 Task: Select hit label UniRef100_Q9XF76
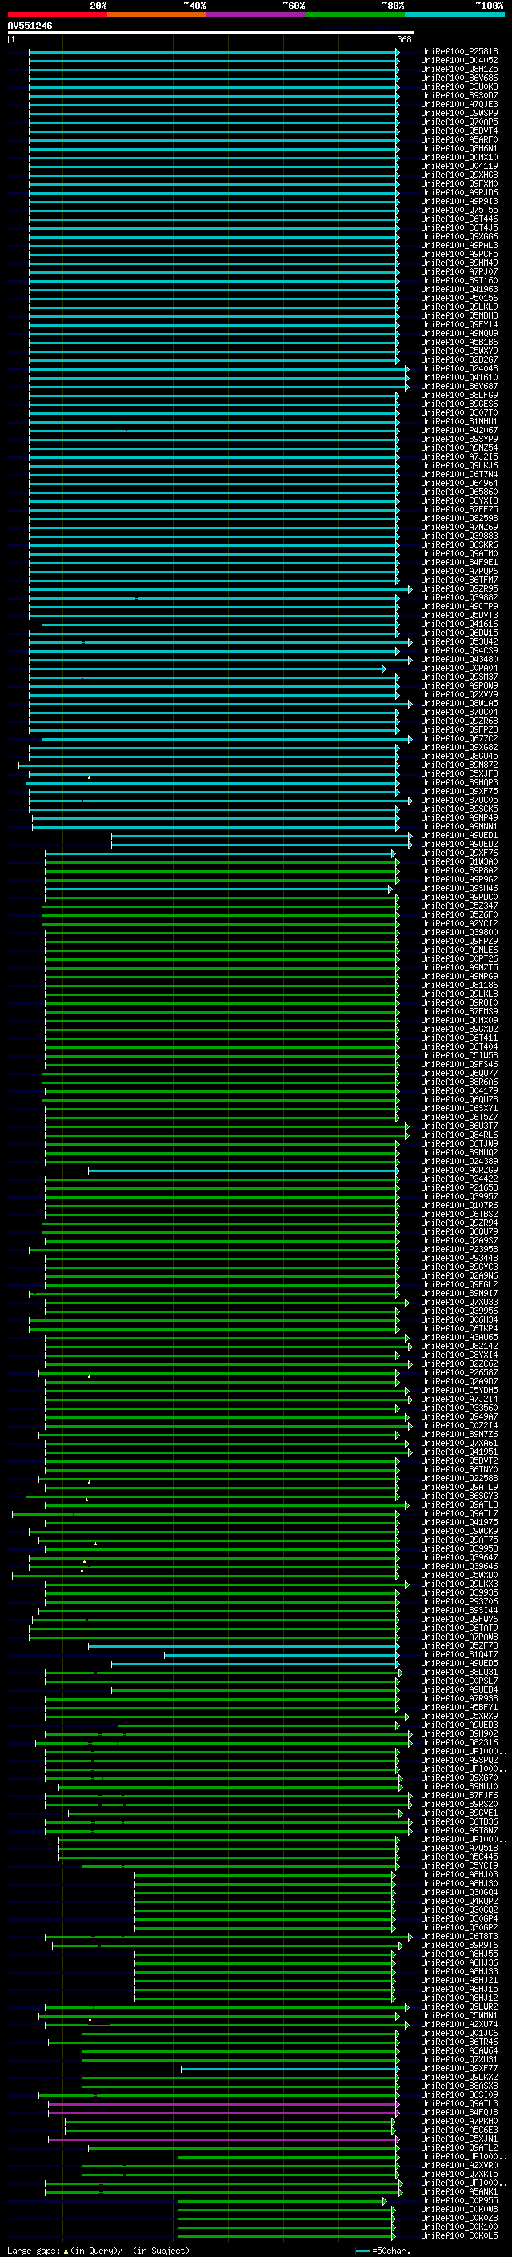coord(459,853)
